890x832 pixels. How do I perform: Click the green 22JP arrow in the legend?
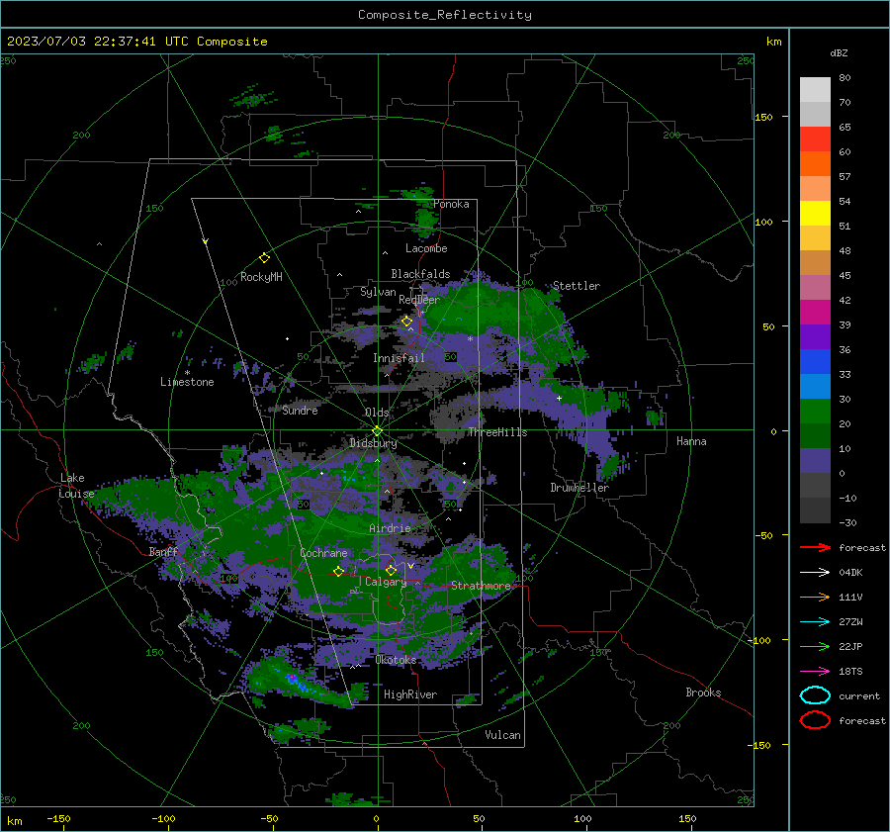(x=815, y=646)
